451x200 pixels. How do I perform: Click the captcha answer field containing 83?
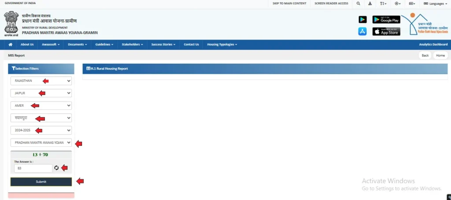pyautogui.click(x=33, y=168)
